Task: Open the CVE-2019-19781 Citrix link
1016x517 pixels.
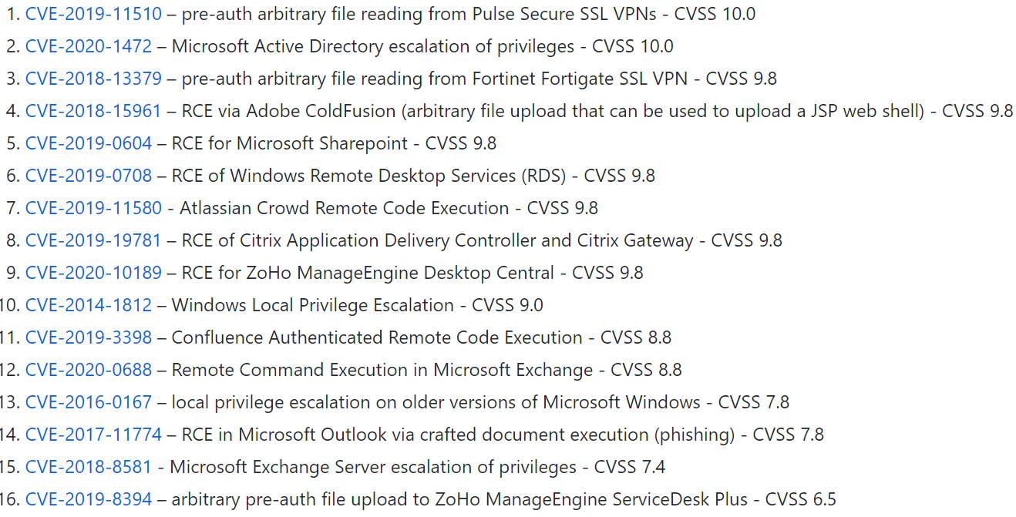Action: 93,240
